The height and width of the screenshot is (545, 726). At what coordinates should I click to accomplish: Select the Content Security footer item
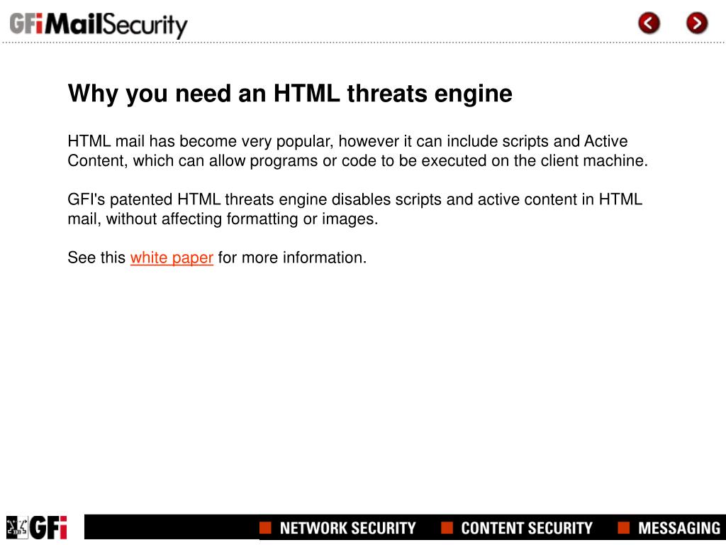527,528
